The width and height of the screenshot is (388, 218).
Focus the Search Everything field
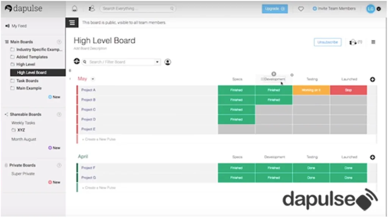click(x=138, y=8)
